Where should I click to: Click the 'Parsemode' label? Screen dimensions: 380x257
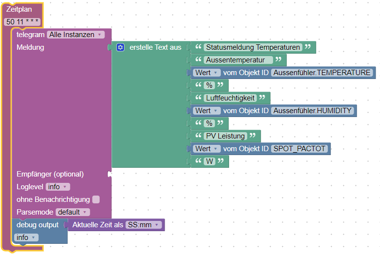pos(35,212)
